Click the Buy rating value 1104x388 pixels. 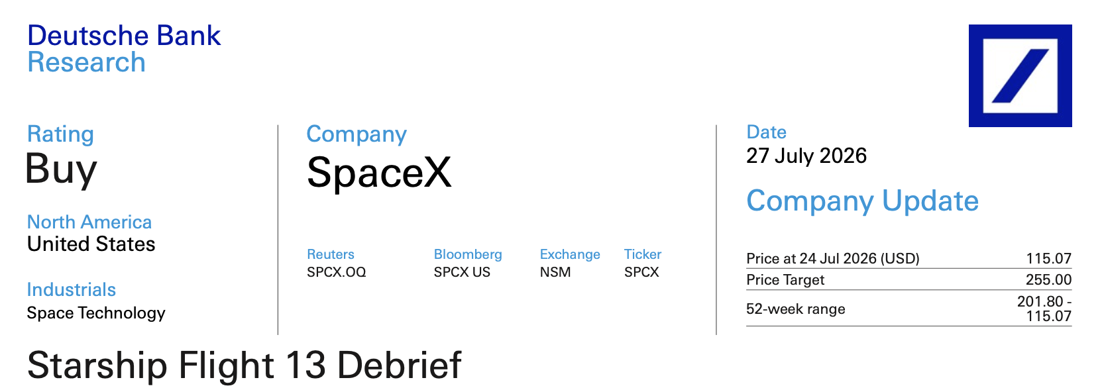click(x=61, y=170)
